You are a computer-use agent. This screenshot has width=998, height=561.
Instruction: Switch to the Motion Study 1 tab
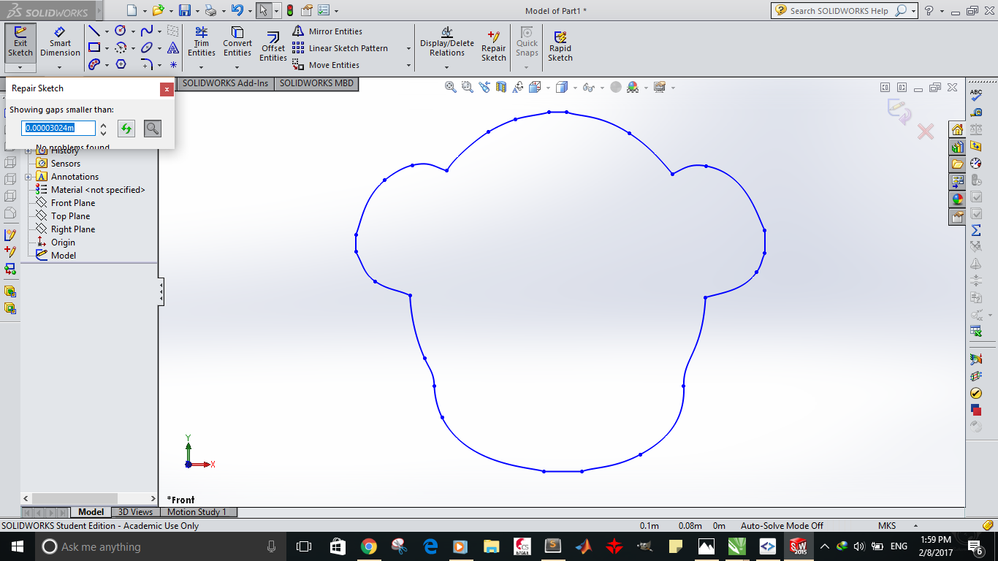197,512
